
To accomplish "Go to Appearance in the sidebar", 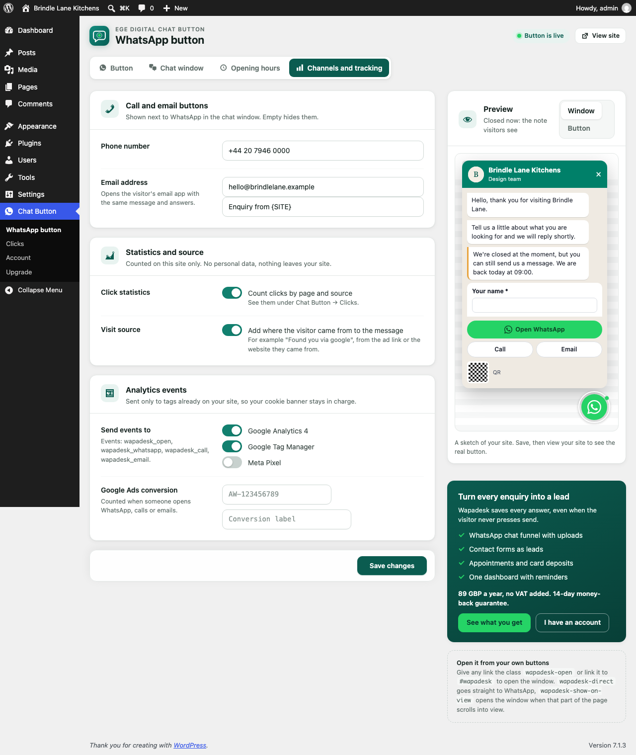I will coord(40,126).
